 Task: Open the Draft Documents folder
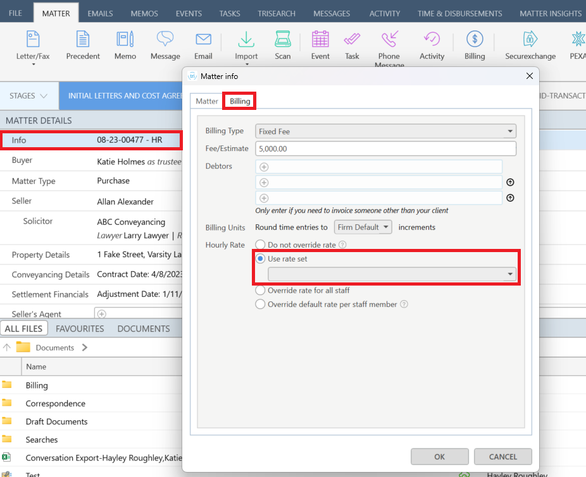[56, 421]
